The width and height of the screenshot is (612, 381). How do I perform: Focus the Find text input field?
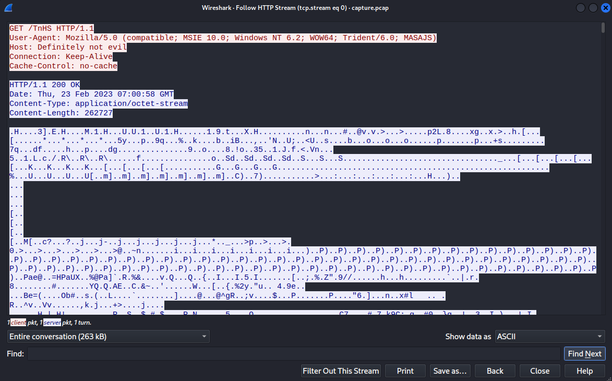[294, 354]
